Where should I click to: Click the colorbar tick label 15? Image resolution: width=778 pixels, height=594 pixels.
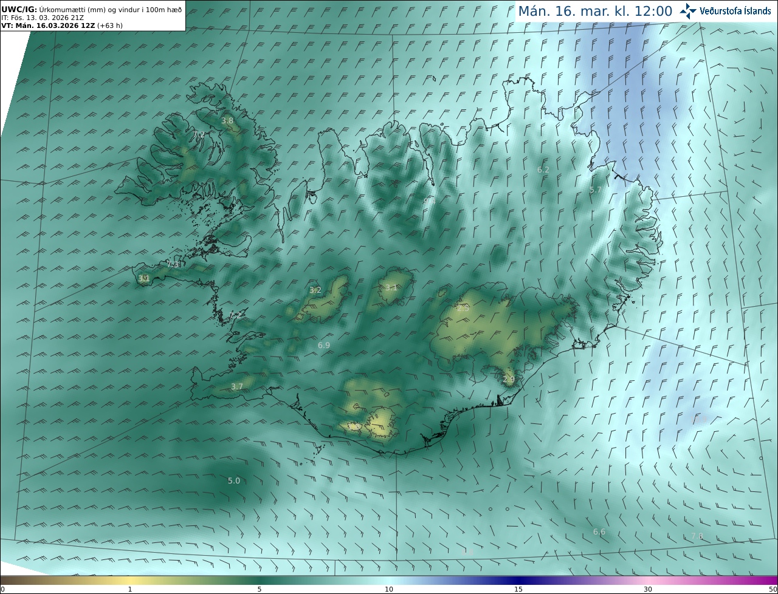coord(518,589)
